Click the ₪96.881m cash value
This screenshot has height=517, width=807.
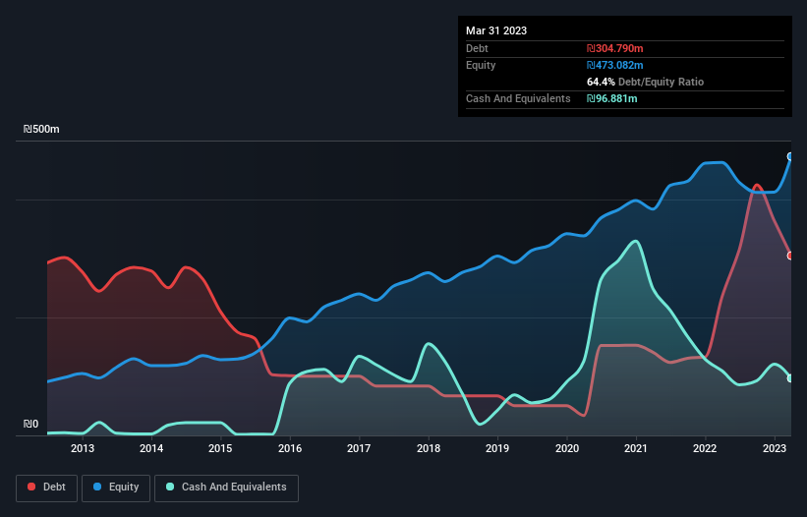(612, 98)
